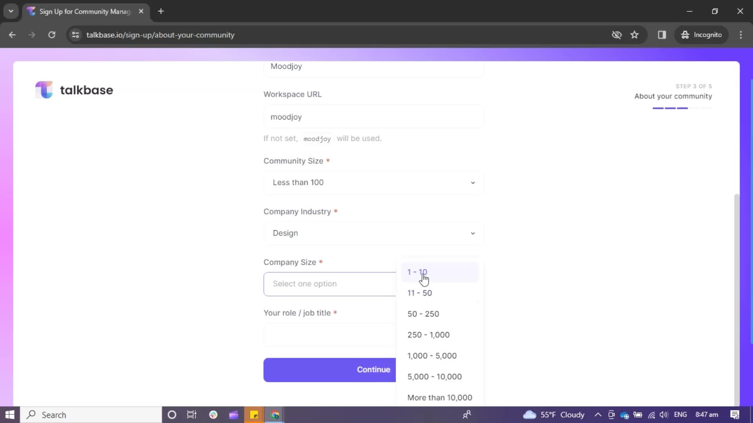This screenshot has width=753, height=423.
Task: Click the browser back navigation icon
Action: coord(13,34)
